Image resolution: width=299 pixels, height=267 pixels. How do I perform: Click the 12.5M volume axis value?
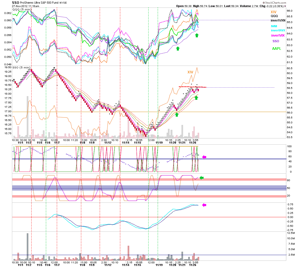pos(291,233)
